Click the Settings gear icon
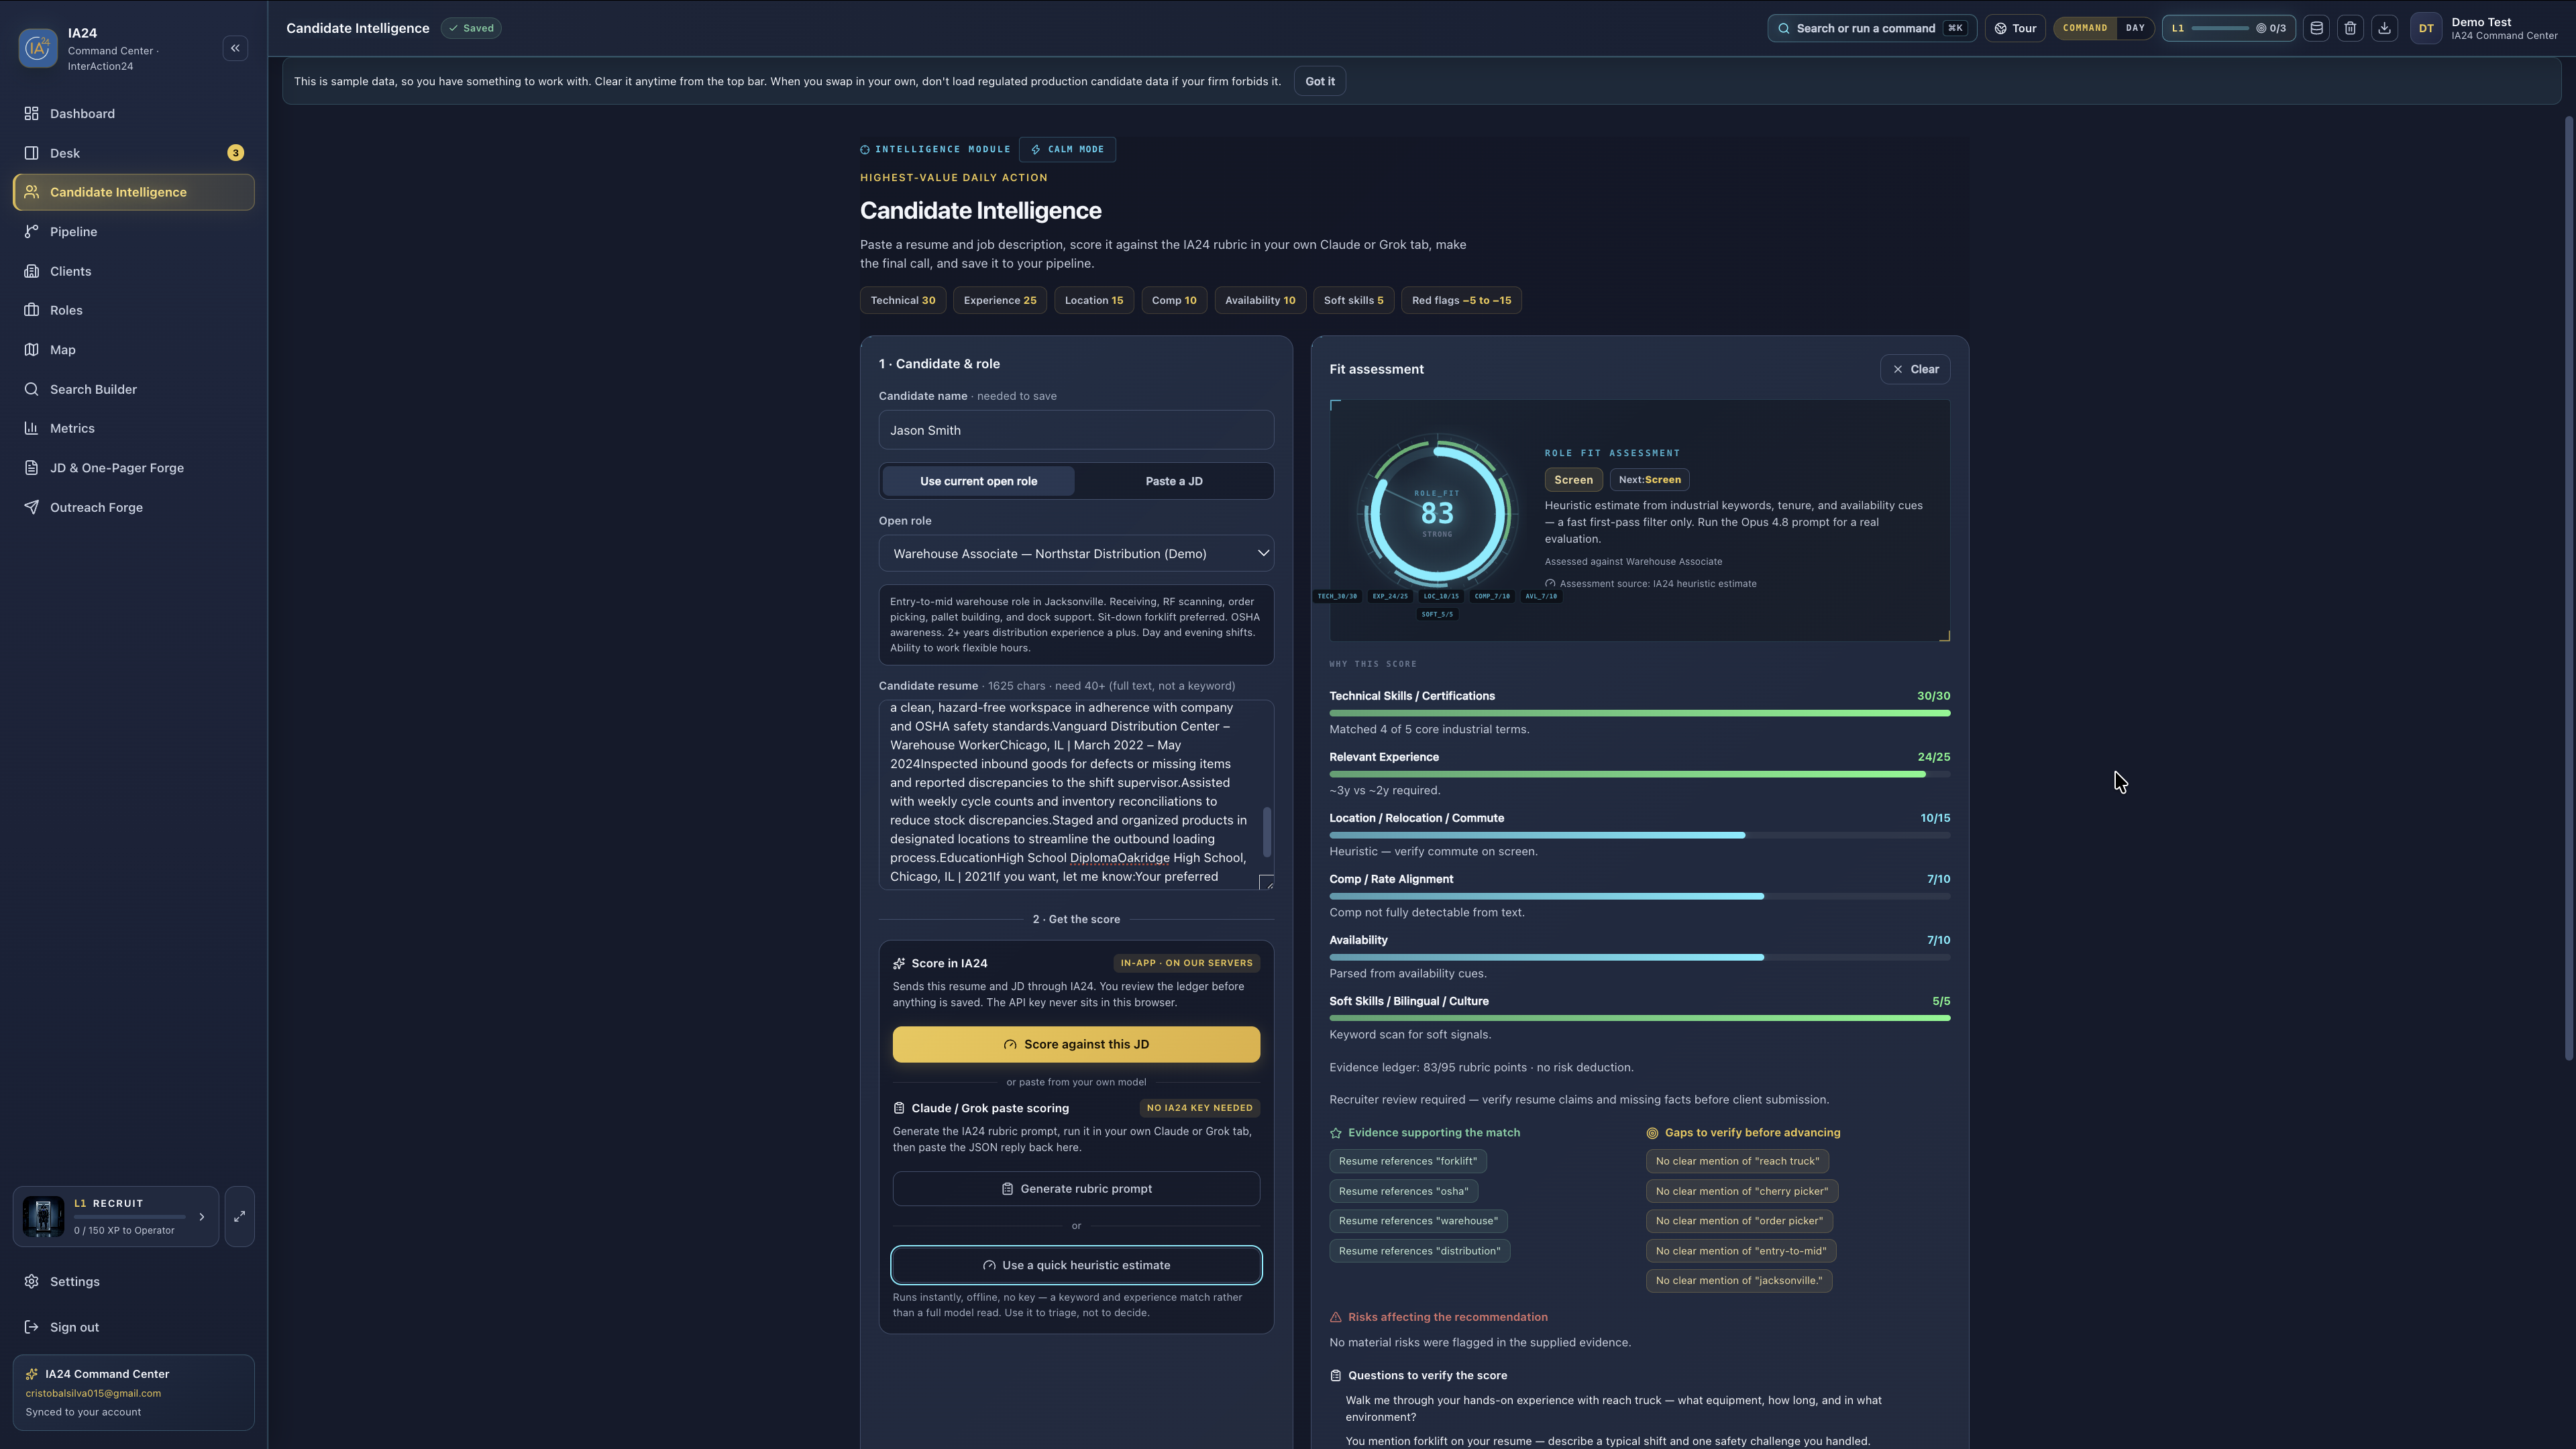 [x=32, y=1282]
